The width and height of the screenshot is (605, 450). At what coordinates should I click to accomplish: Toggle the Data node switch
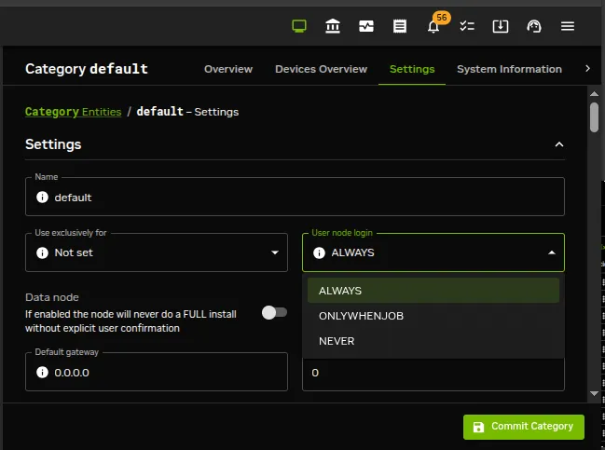point(274,312)
